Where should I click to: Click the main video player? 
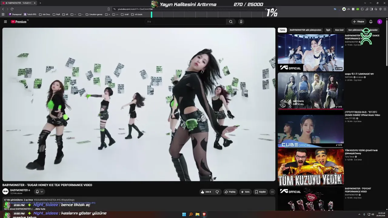click(x=139, y=104)
